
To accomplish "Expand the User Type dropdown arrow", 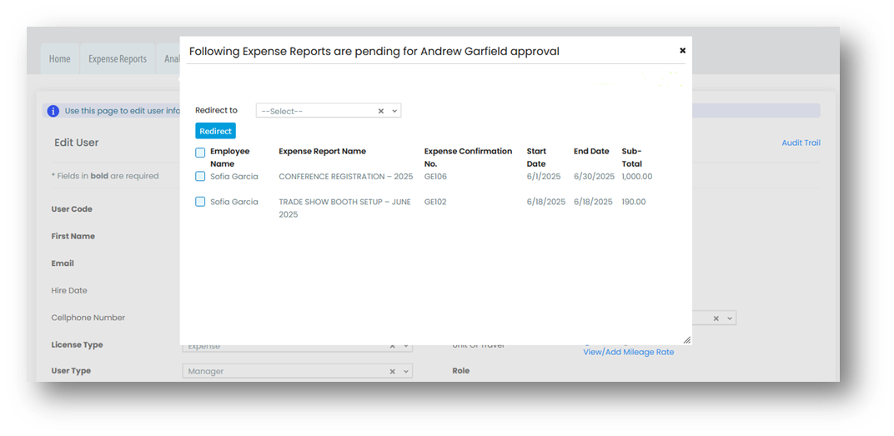I will coord(406,371).
